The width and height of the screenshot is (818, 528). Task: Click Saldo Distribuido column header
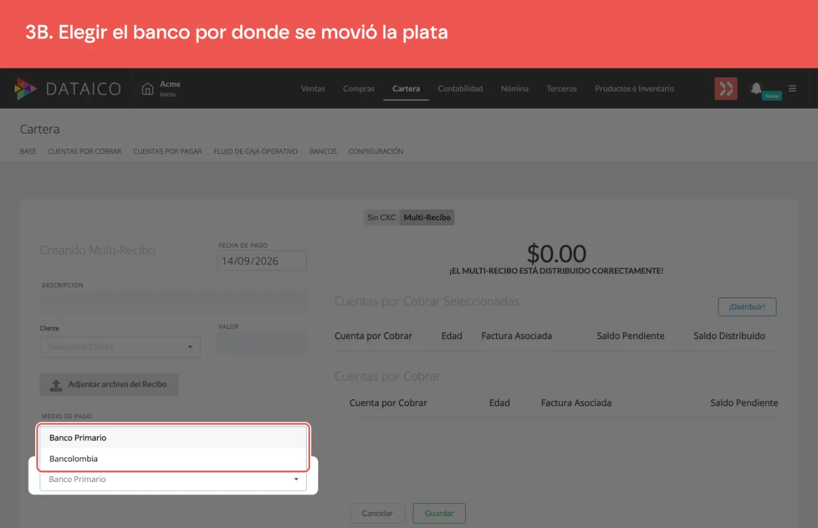(x=729, y=336)
